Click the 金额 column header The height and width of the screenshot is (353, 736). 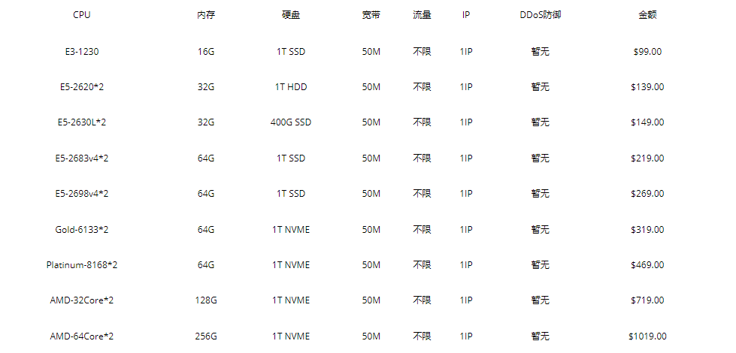click(647, 15)
